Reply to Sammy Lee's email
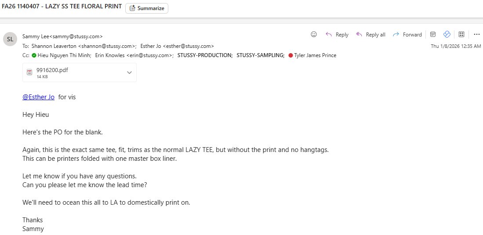The width and height of the screenshot is (483, 235). (x=337, y=35)
